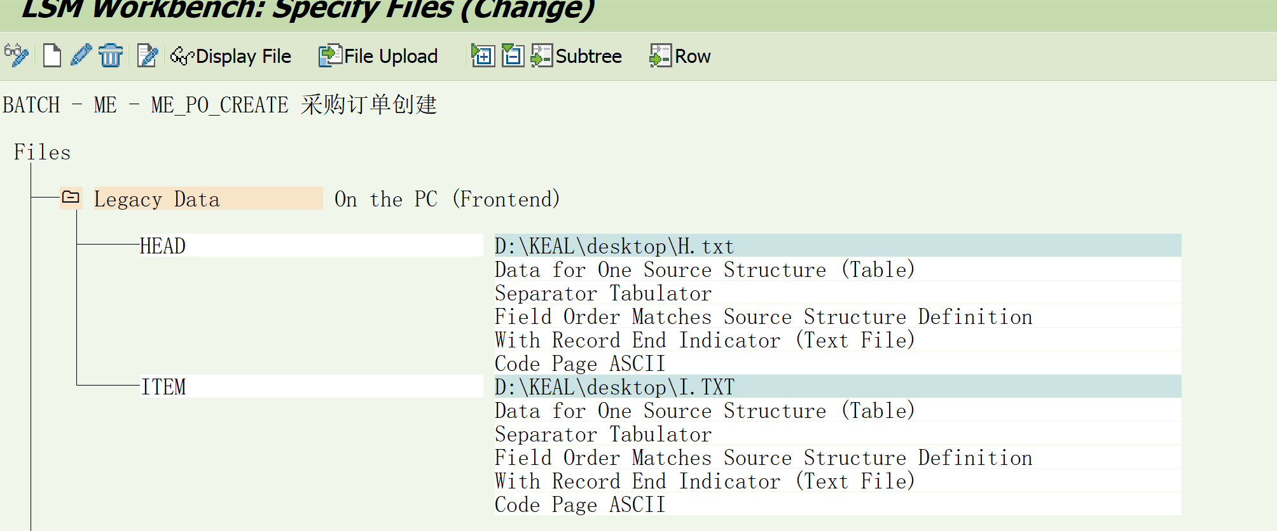Click the Legacy Data folder icon
Image resolution: width=1277 pixels, height=531 pixels.
pos(71,199)
